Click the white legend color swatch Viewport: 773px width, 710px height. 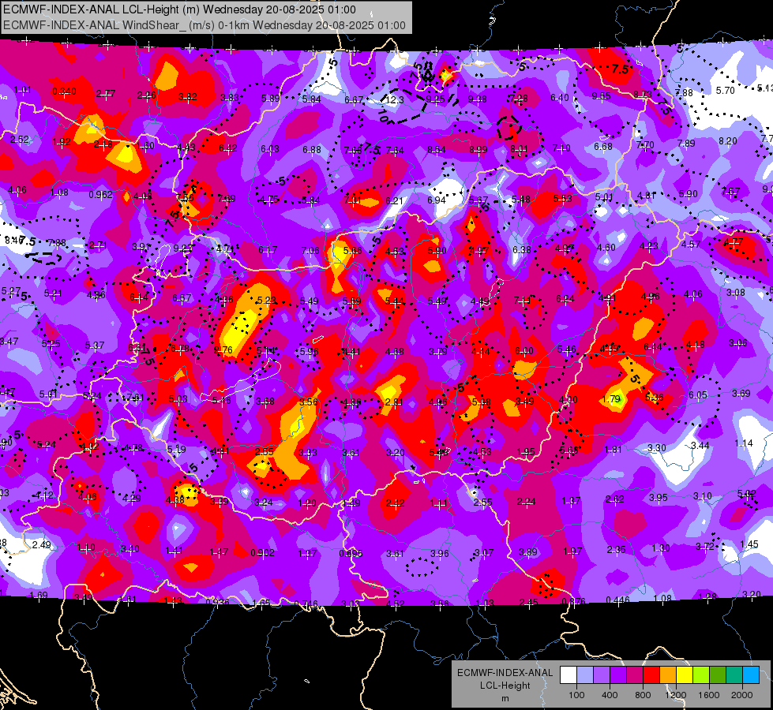(x=568, y=675)
